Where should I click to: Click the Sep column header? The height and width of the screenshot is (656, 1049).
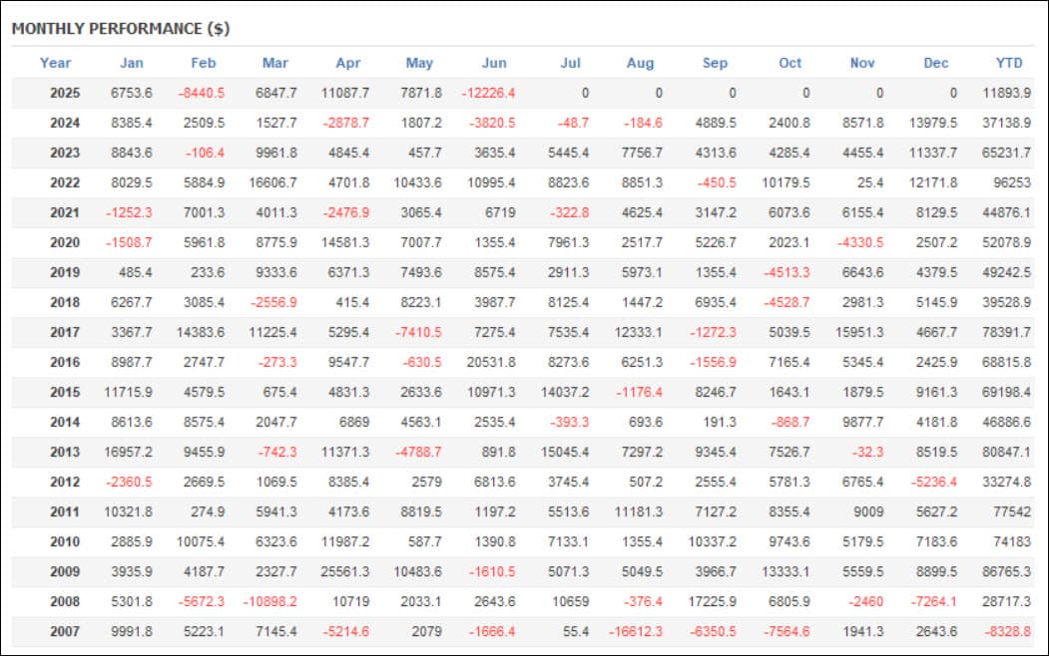(x=715, y=63)
